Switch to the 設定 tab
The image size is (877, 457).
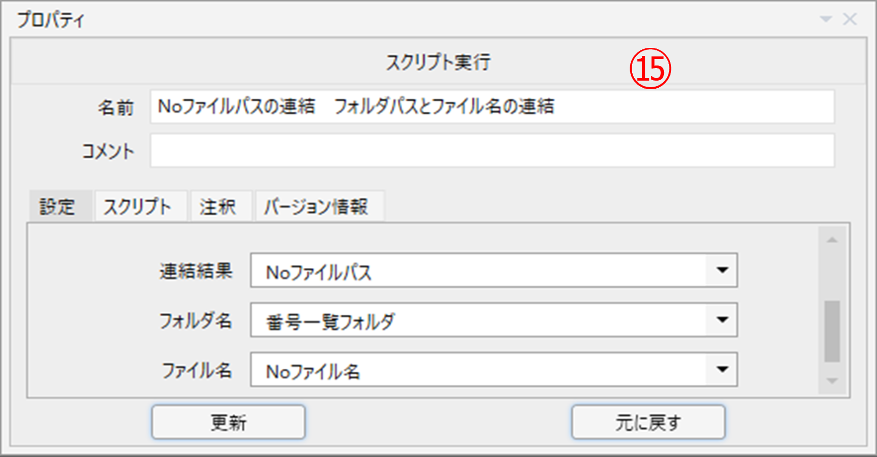coord(58,207)
